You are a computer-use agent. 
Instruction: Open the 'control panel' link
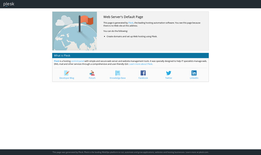coord(78,61)
